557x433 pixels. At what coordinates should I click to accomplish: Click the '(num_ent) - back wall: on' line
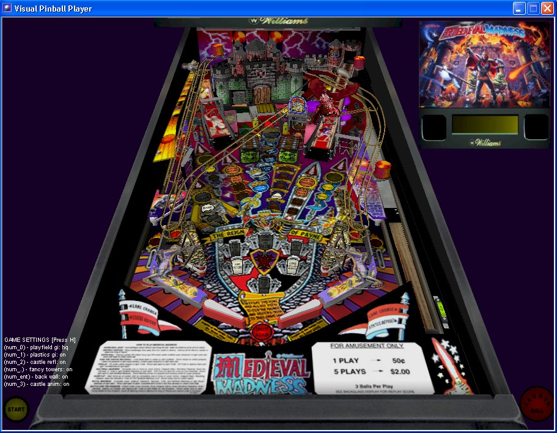[x=36, y=377]
